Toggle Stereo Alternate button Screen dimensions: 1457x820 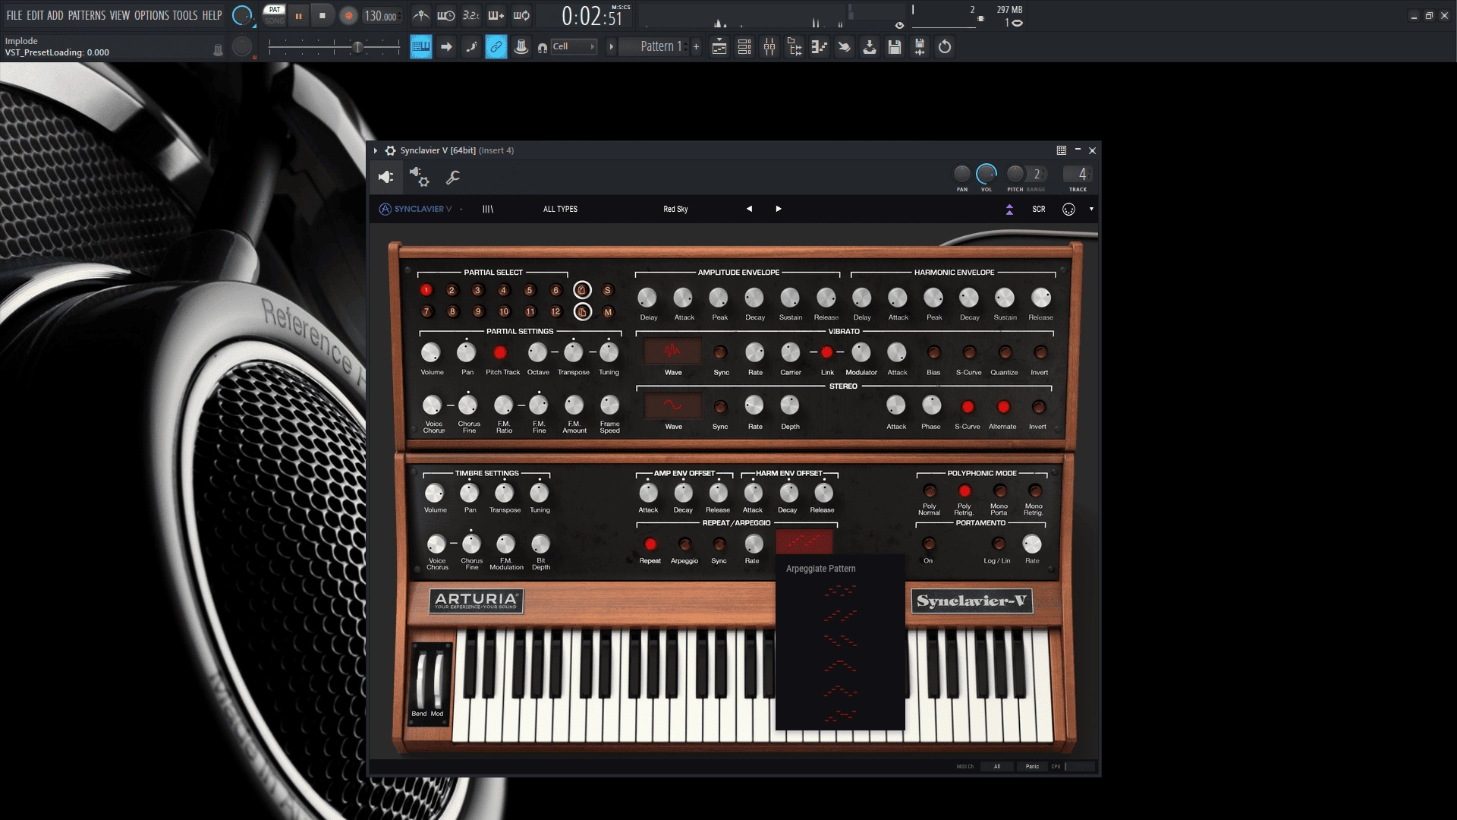(x=1003, y=407)
